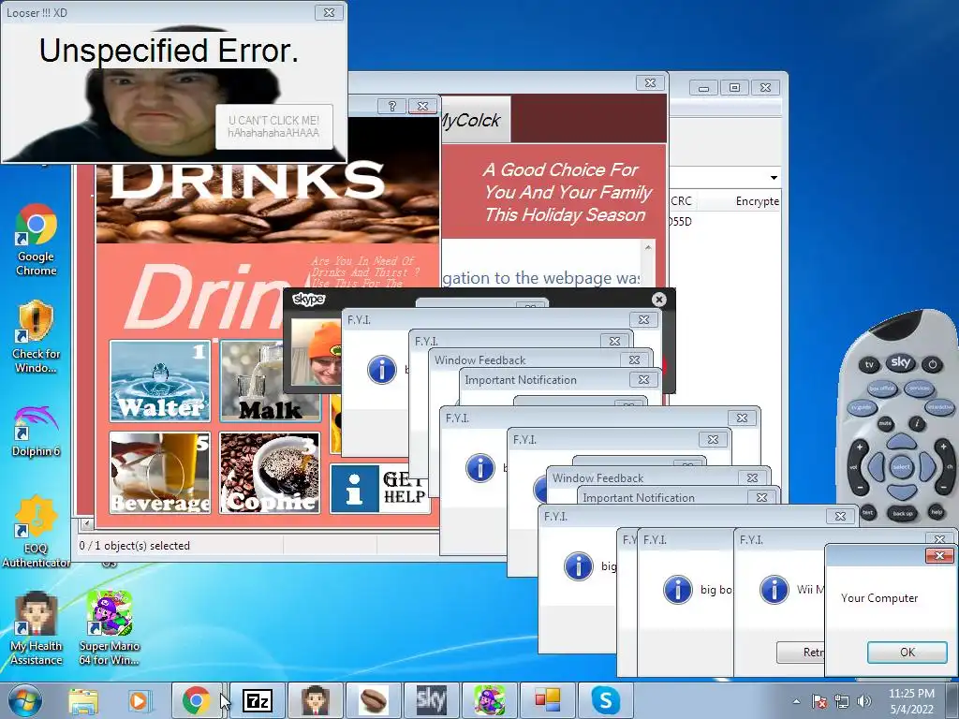Click the help button on the sky remote
959x719 pixels.
point(937,512)
